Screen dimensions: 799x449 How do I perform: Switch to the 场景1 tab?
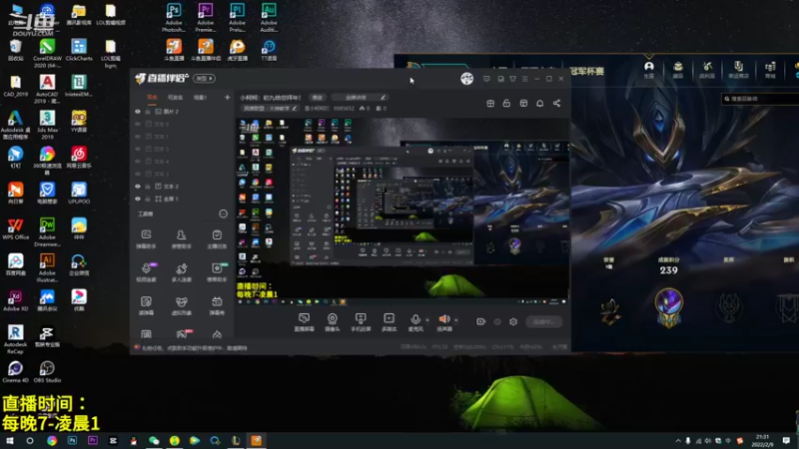click(x=200, y=97)
